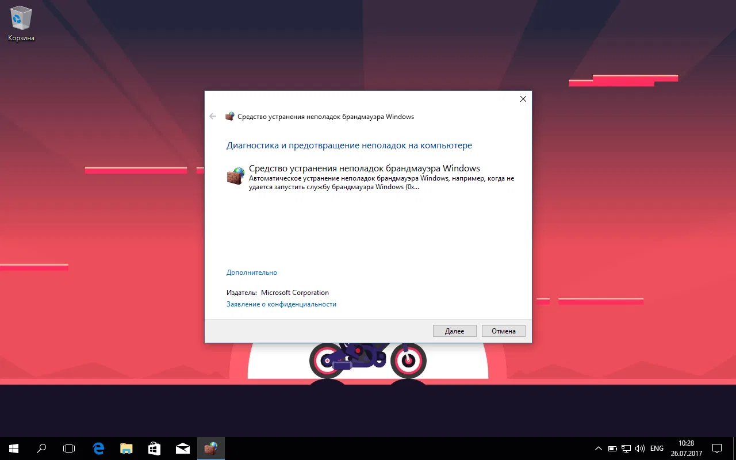Click the Windows Firewall troubleshooter brick icon
The image size is (736, 460).
click(x=235, y=175)
